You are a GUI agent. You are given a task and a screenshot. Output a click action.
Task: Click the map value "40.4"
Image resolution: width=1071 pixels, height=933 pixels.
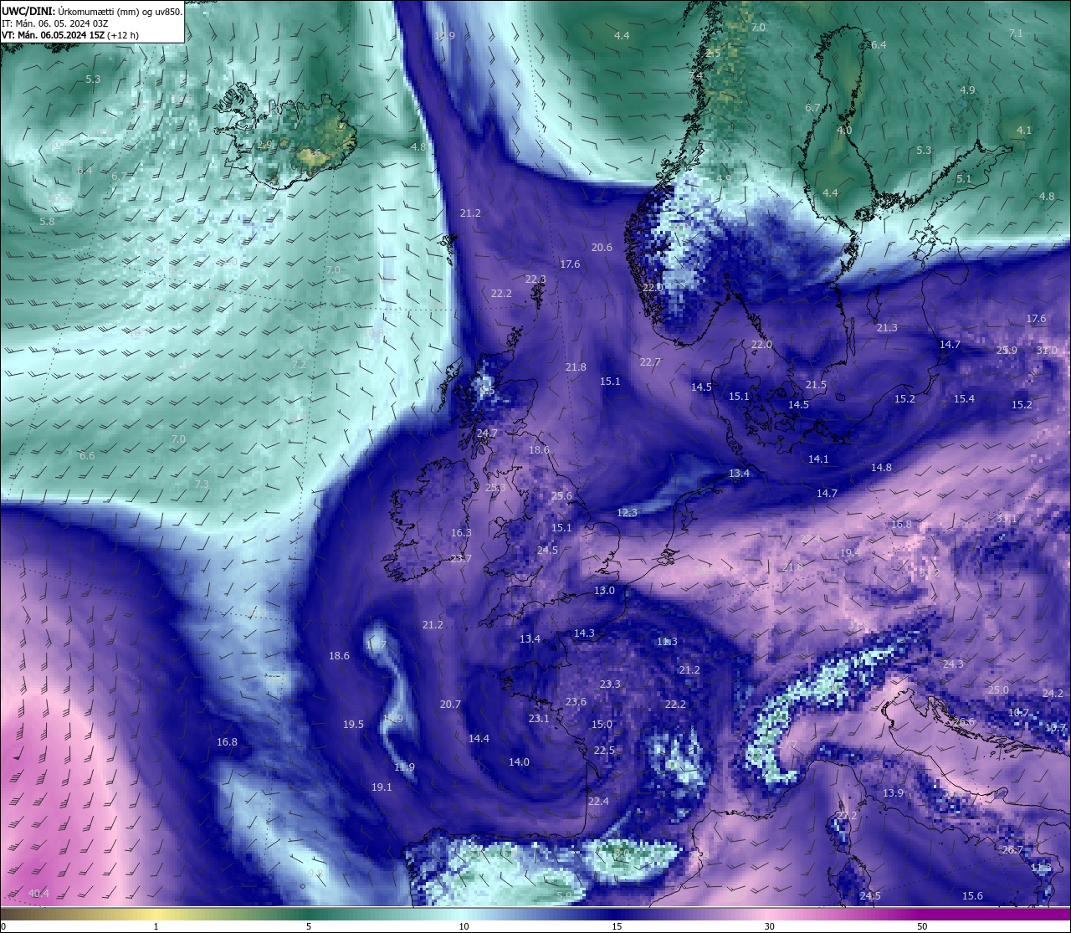38,893
